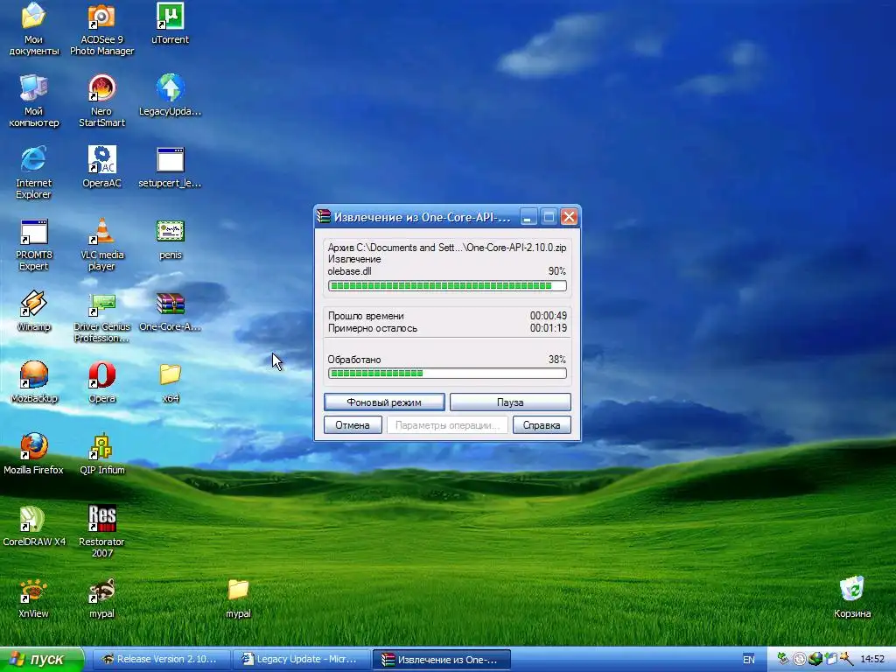Click remaining time value 00:01:19

click(548, 329)
